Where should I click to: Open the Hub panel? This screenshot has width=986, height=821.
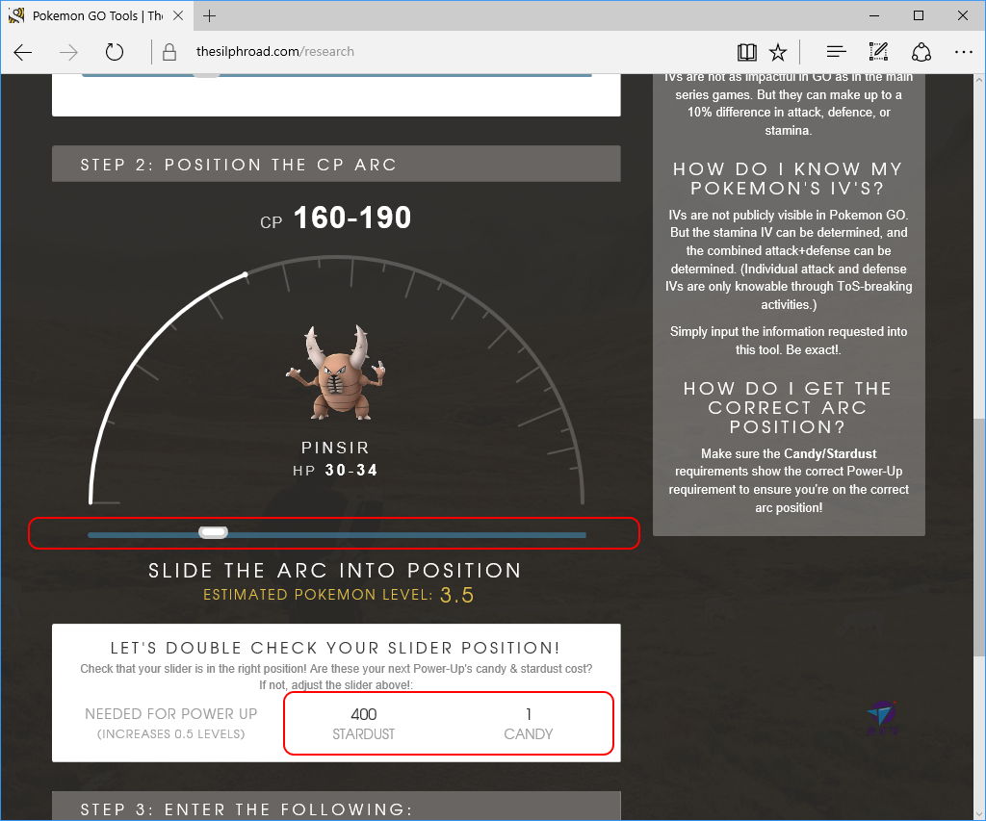(x=837, y=52)
